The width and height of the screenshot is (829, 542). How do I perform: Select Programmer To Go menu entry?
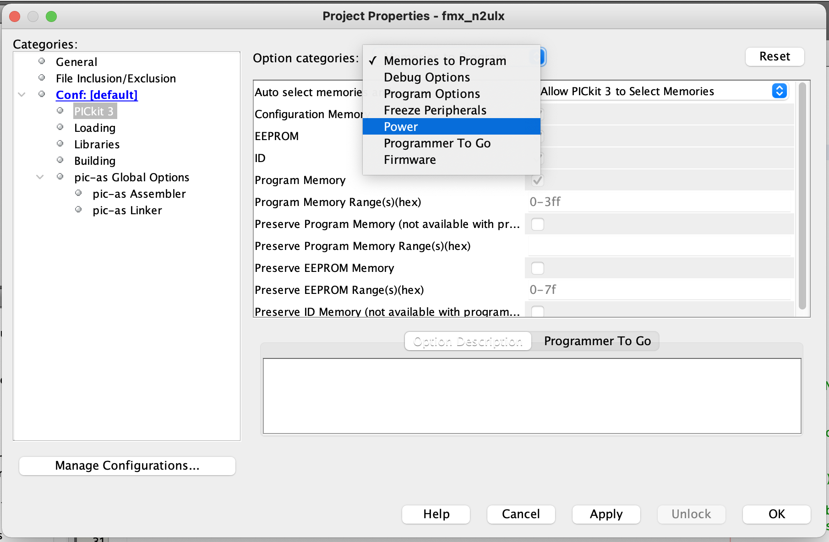(437, 143)
